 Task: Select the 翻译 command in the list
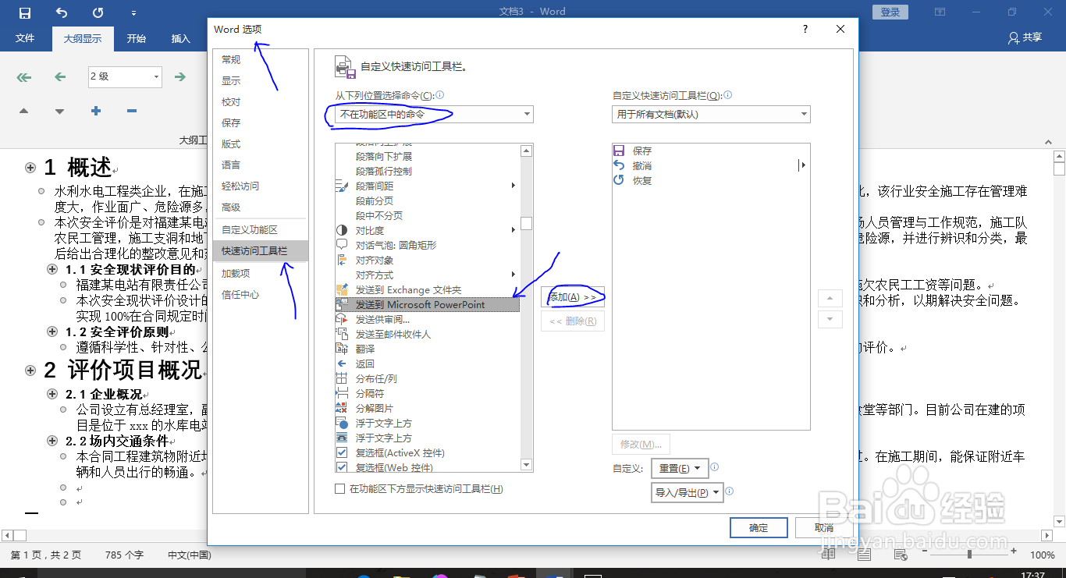(x=427, y=349)
